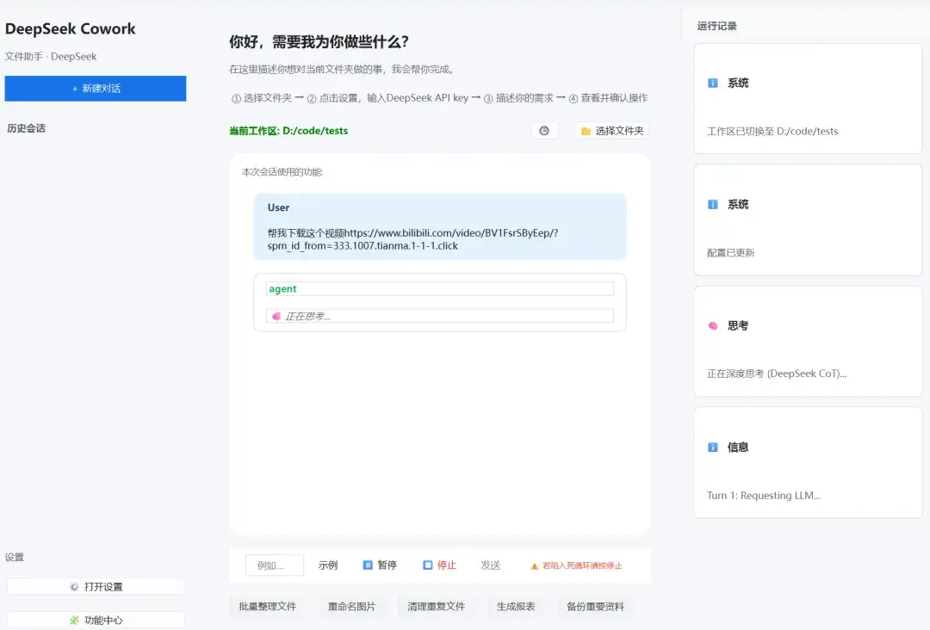Click the 示例 button
Image resolution: width=930 pixels, height=630 pixels.
point(328,565)
